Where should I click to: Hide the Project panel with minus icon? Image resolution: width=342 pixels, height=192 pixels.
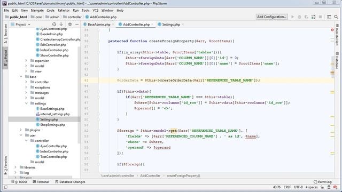[x=77, y=25]
